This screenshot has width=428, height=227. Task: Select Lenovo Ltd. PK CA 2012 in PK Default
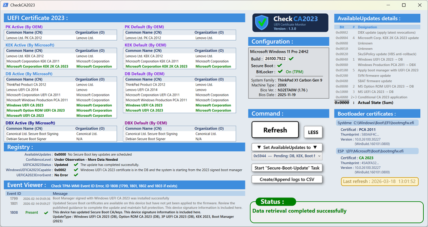point(180,38)
